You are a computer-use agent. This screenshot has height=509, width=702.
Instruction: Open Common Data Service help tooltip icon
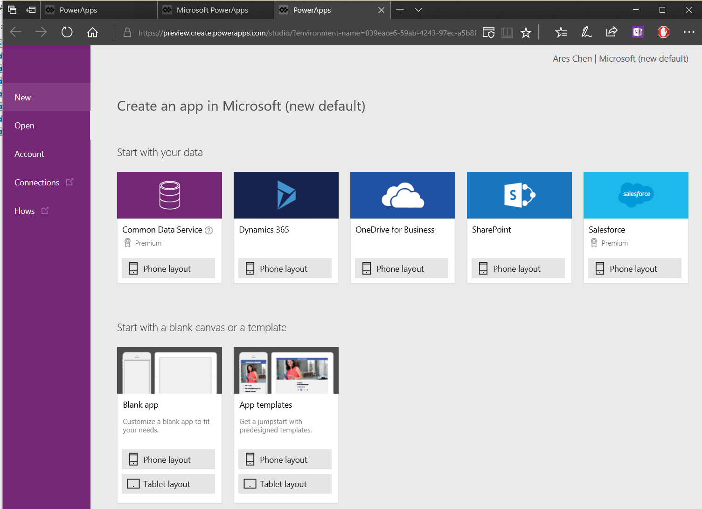pyautogui.click(x=209, y=230)
